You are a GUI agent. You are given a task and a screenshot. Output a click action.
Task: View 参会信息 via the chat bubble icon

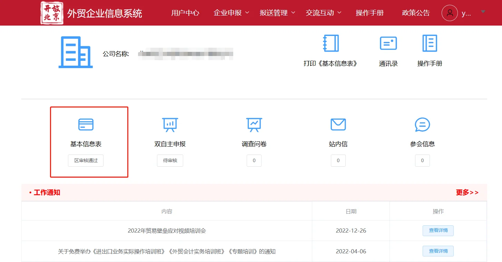(422, 124)
